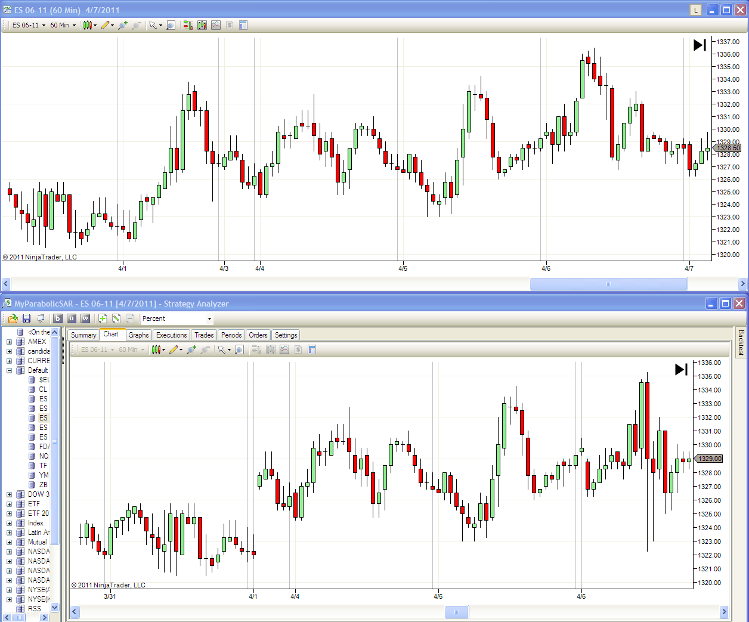The height and width of the screenshot is (622, 749).
Task: Select ZB instrument in tree
Action: 43,485
